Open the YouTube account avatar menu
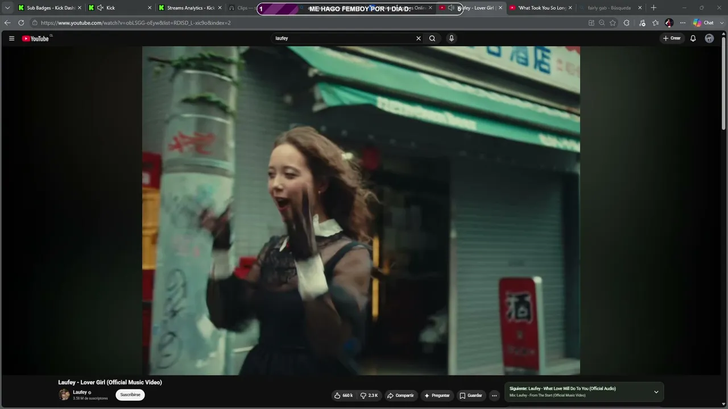Viewport: 728px width, 409px height. pyautogui.click(x=709, y=39)
